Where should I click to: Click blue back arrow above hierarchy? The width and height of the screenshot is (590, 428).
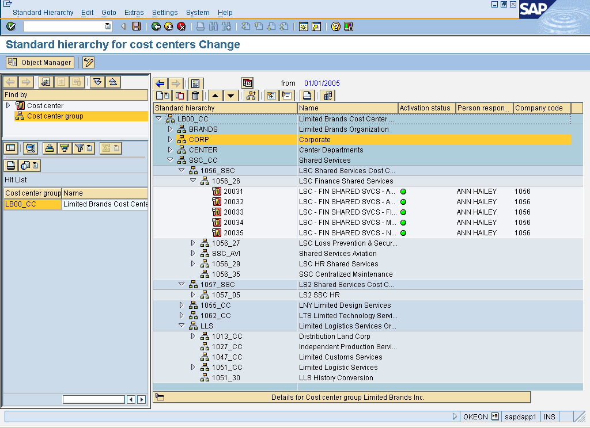(160, 83)
